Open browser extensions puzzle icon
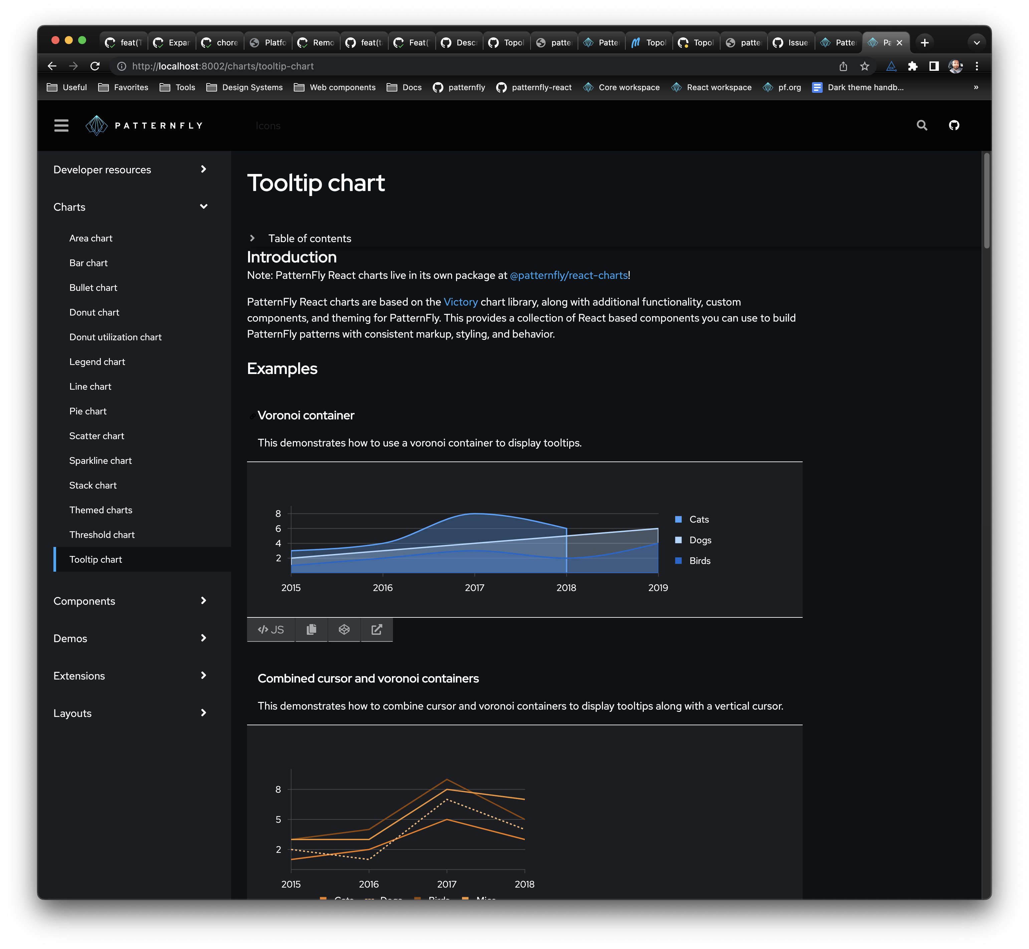 tap(912, 66)
